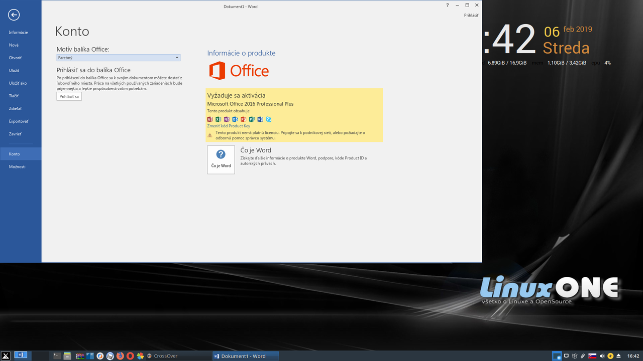Click the eject device tray icon
The height and width of the screenshot is (361, 643).
coord(618,356)
